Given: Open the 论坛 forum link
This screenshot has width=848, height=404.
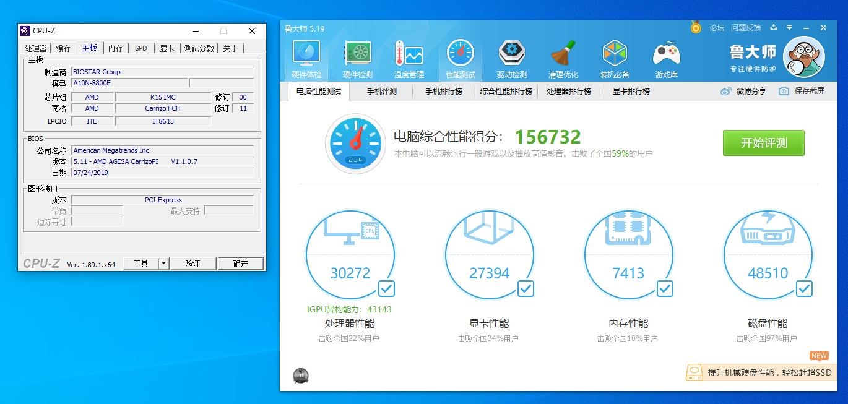Looking at the screenshot, I should tap(717, 28).
